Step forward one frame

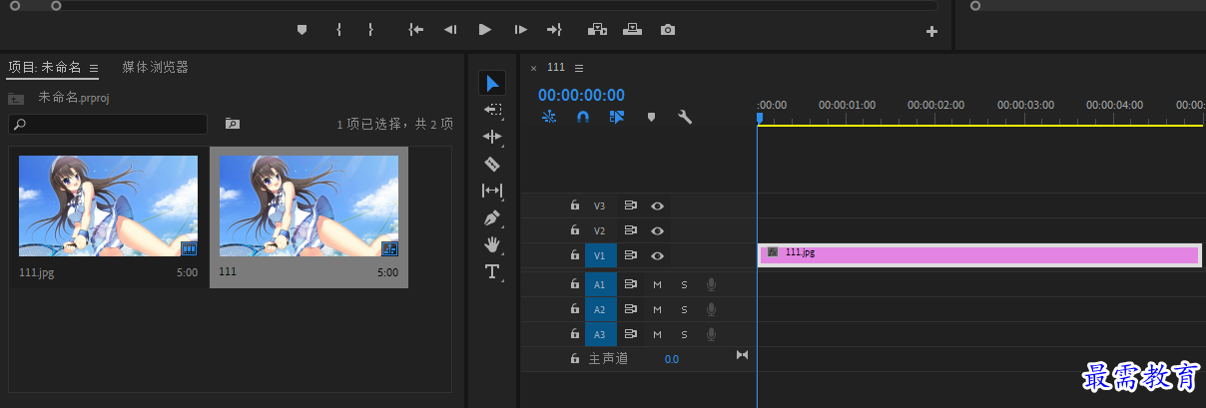tap(520, 30)
